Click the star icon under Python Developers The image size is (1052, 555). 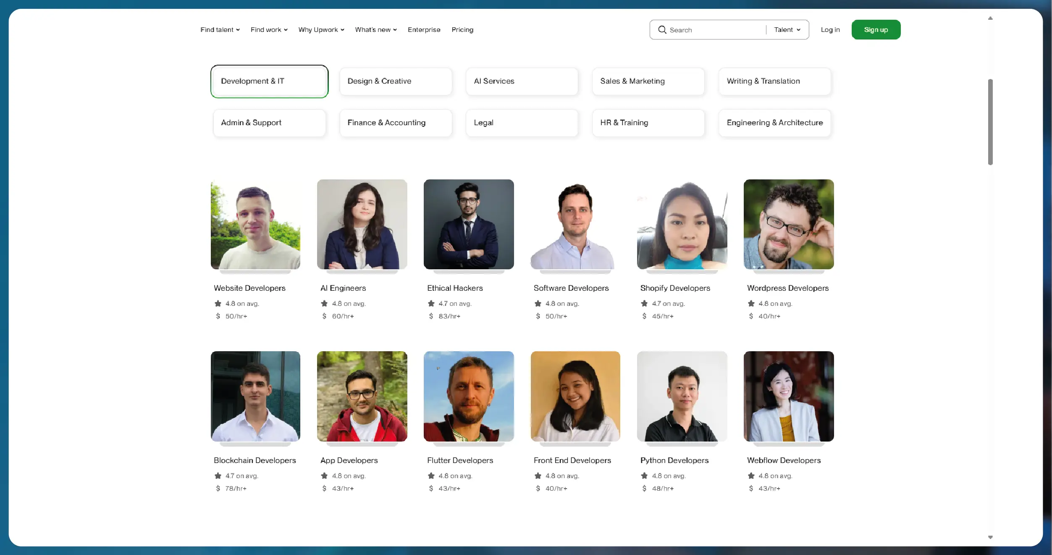[x=644, y=476]
